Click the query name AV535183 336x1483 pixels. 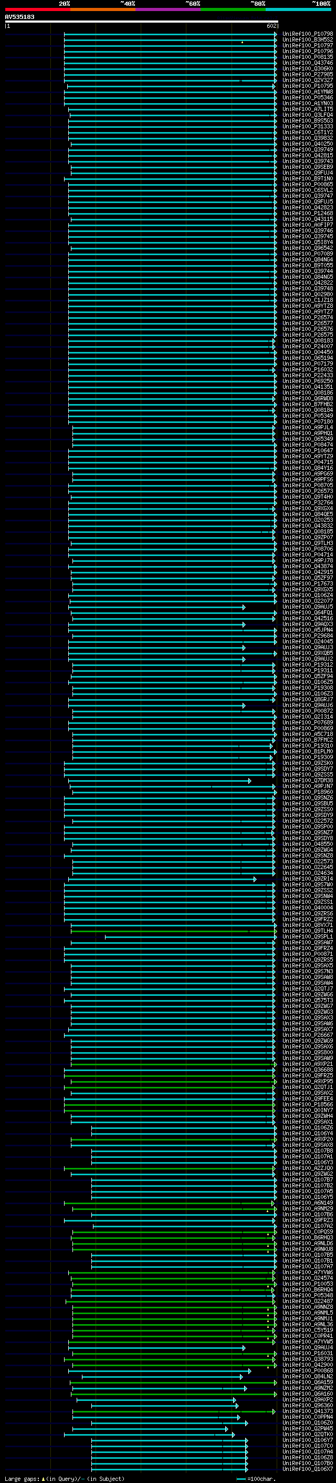tap(19, 17)
